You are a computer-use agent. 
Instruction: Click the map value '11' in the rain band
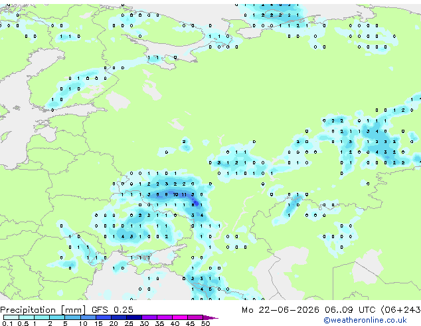click(184, 194)
